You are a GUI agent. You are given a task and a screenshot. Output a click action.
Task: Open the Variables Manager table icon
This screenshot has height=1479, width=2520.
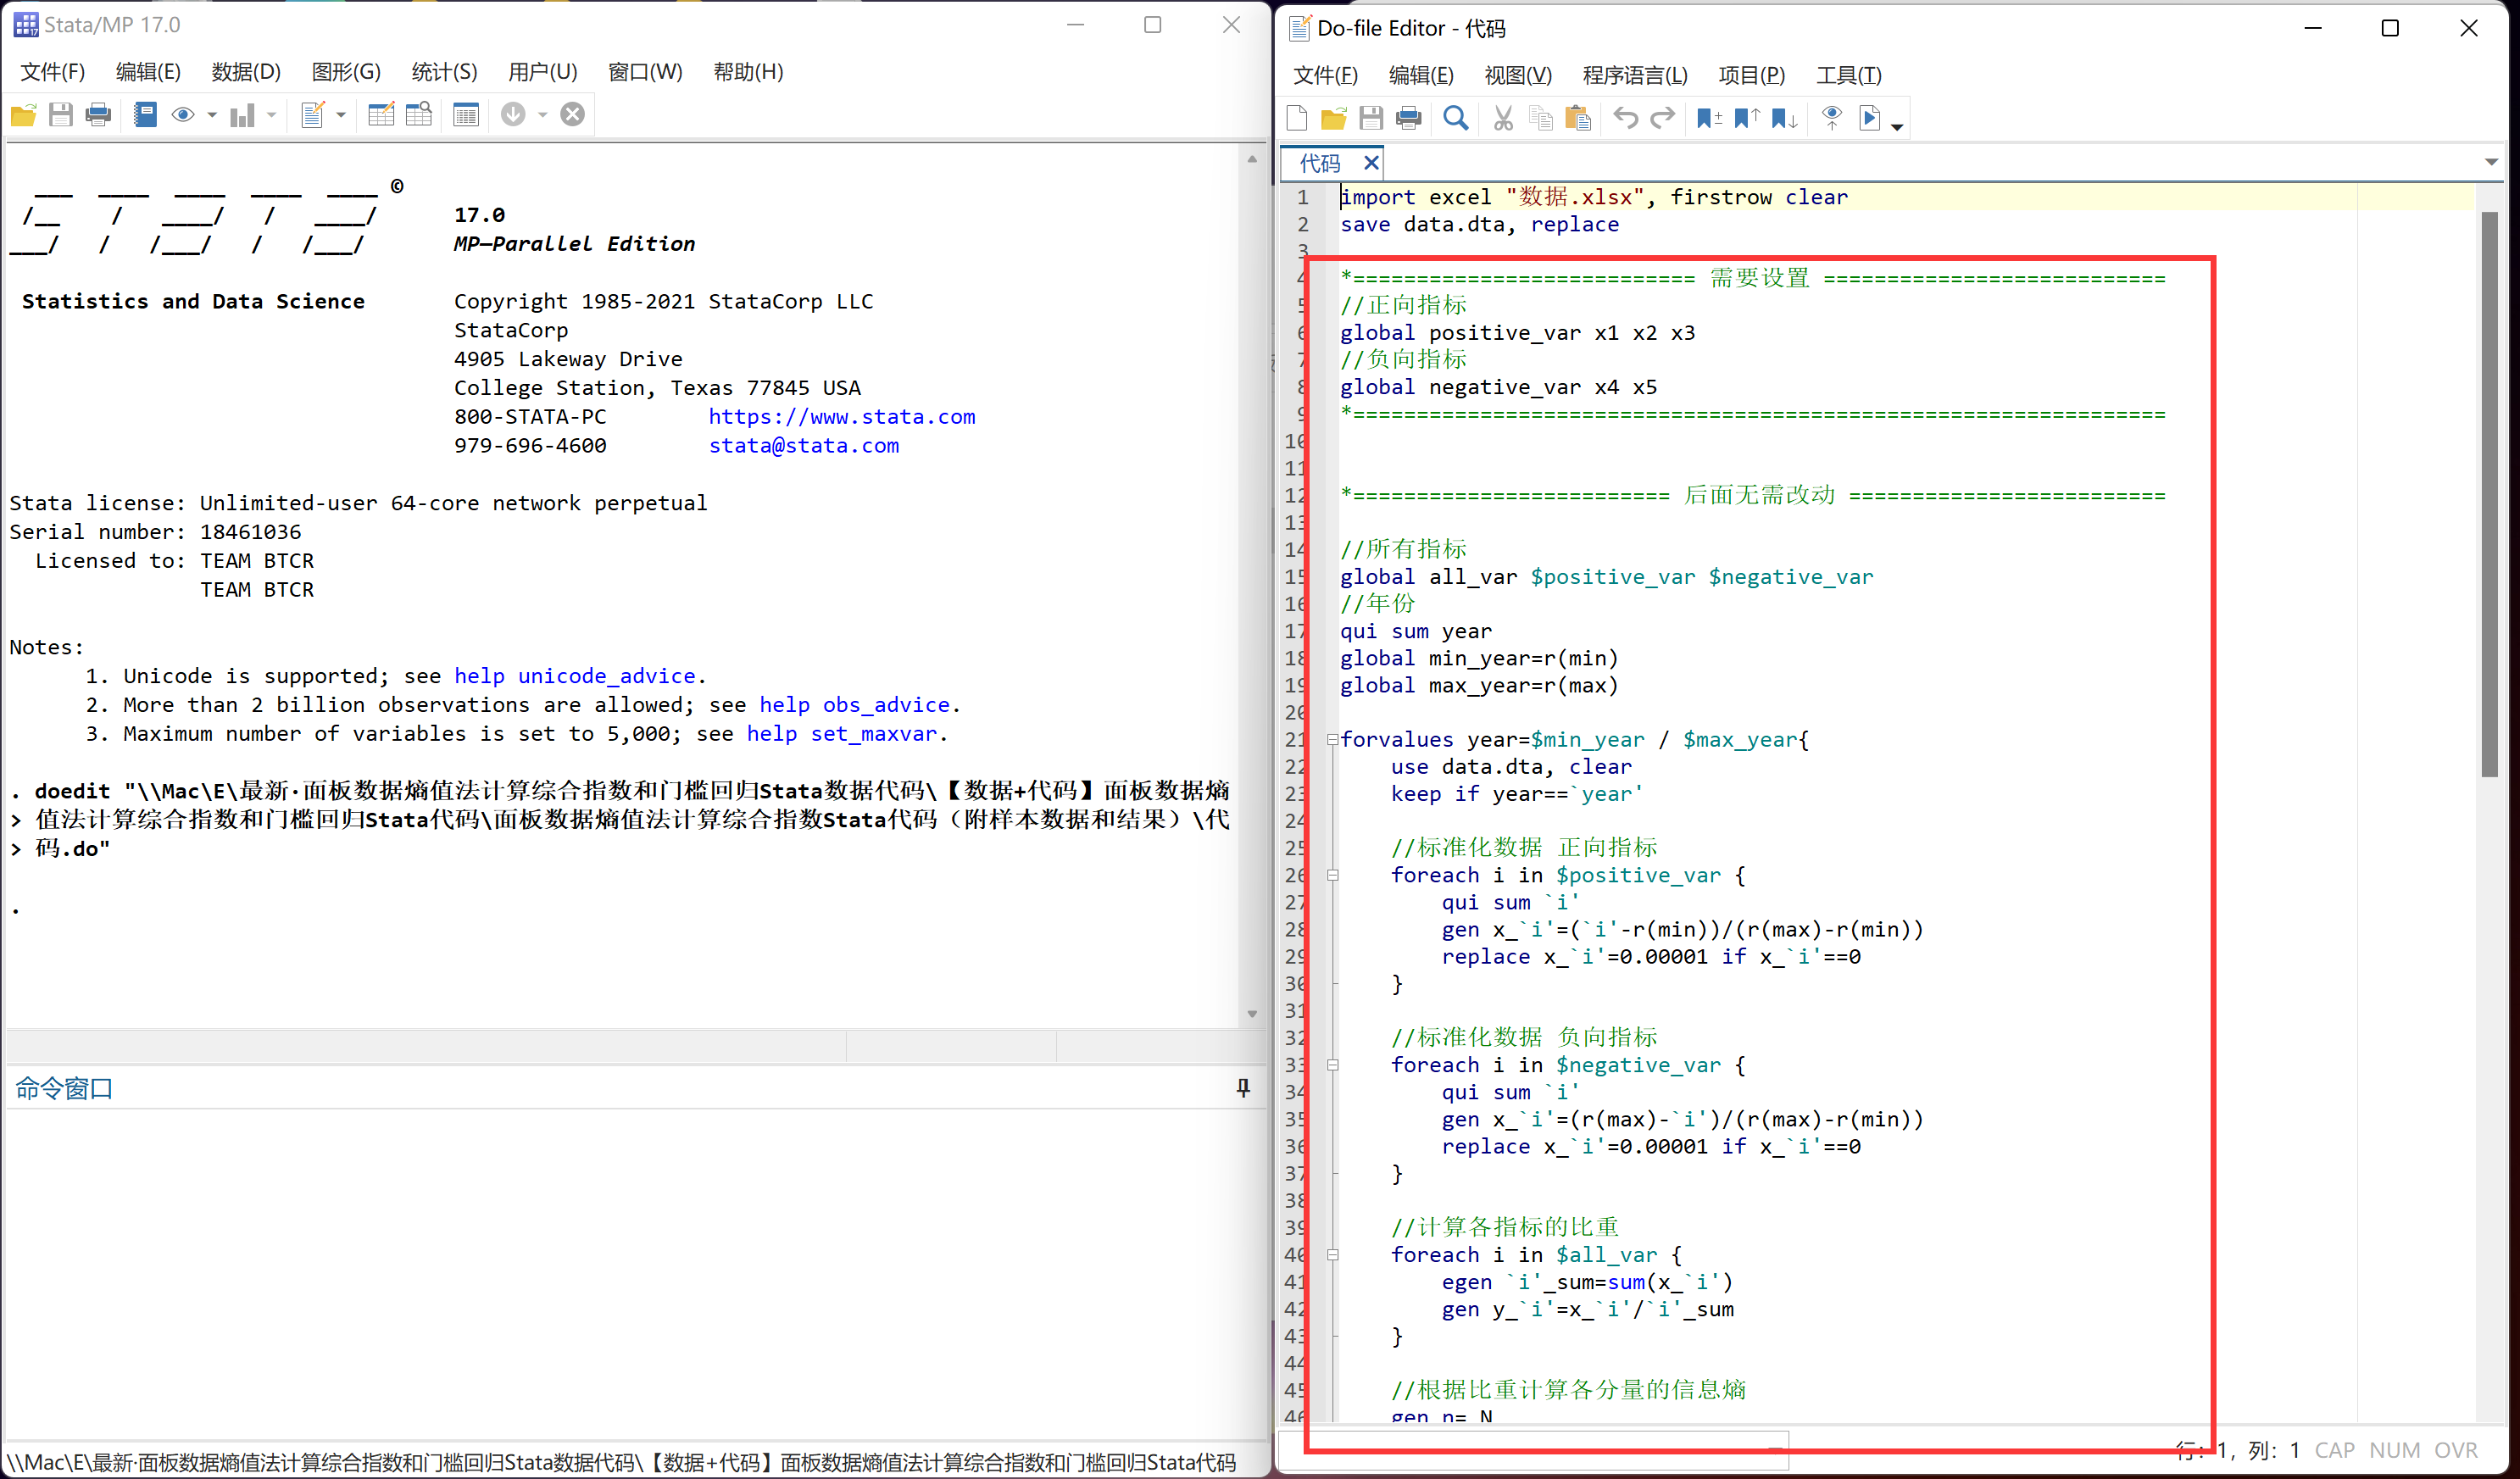coord(466,115)
